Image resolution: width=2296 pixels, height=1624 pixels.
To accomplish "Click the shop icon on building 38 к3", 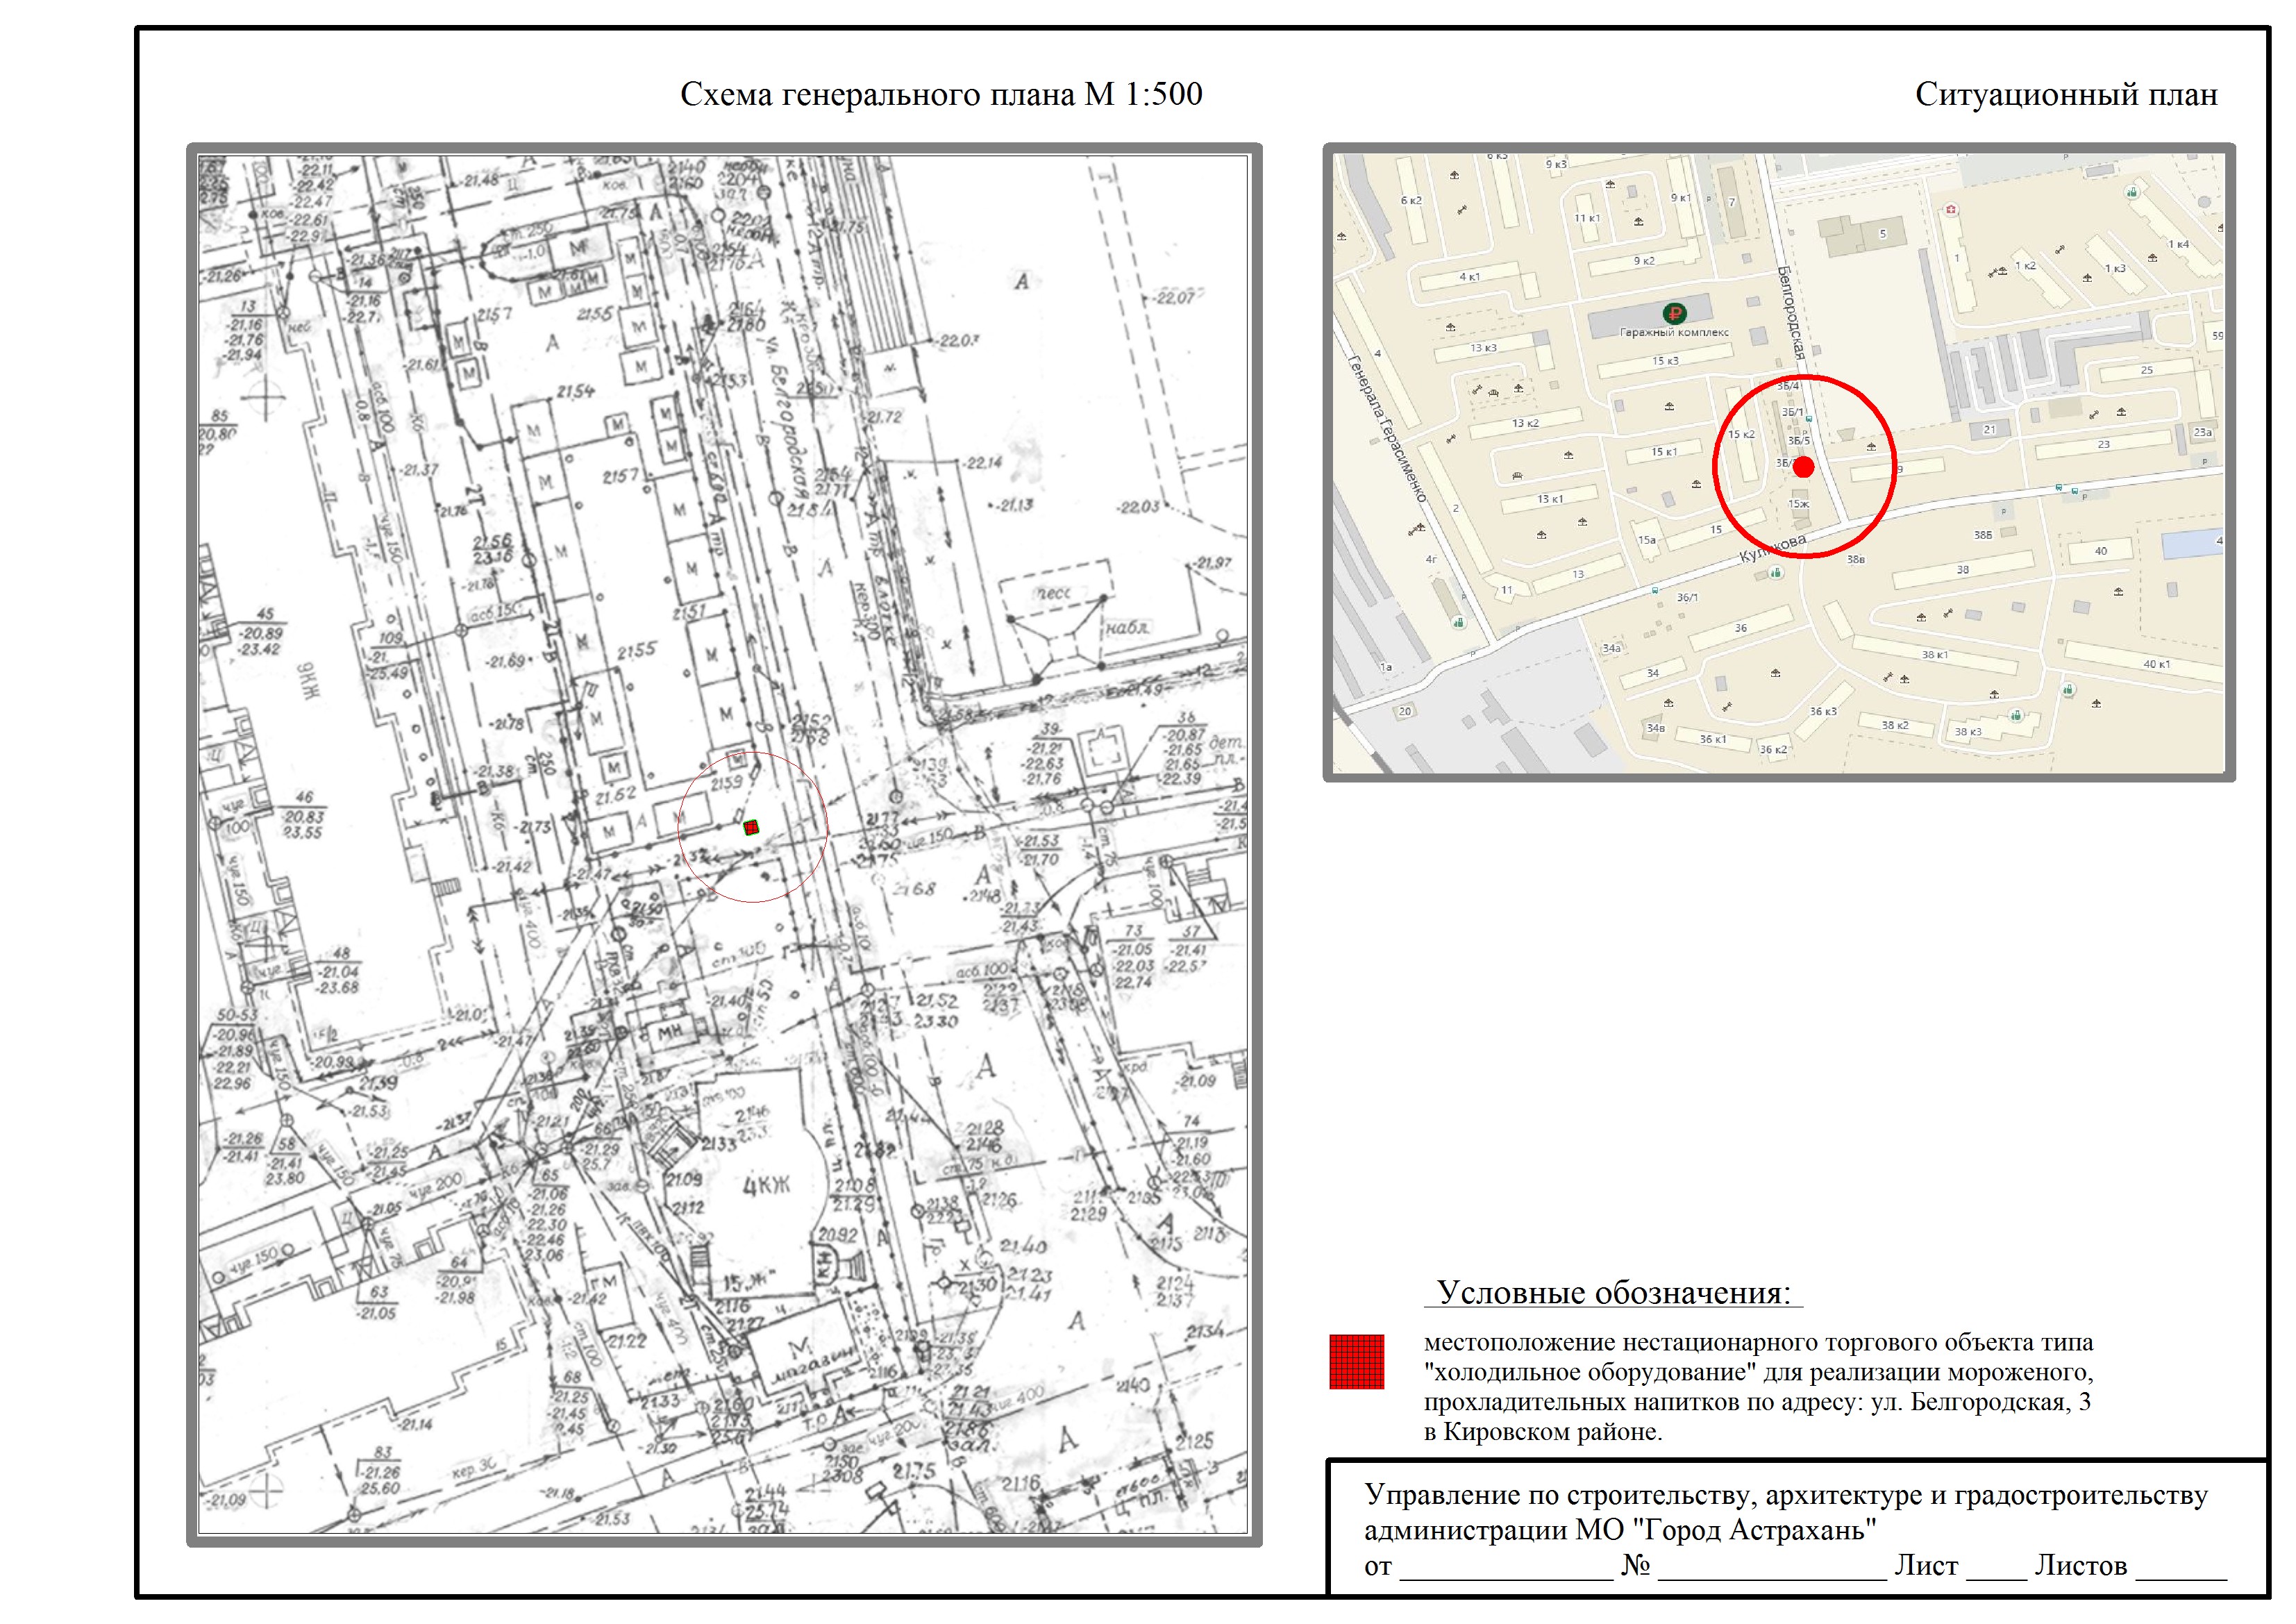I will pos(2017,716).
